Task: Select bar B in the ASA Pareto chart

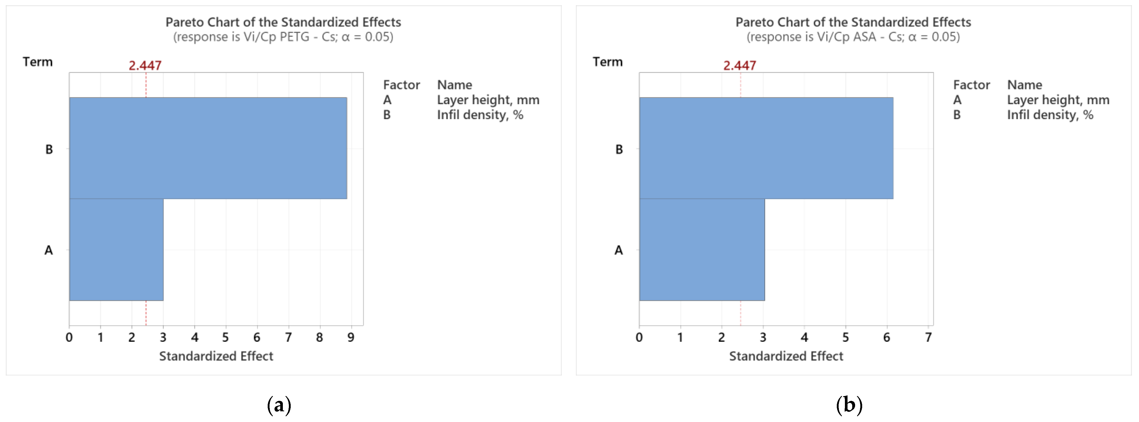Action: tap(766, 148)
